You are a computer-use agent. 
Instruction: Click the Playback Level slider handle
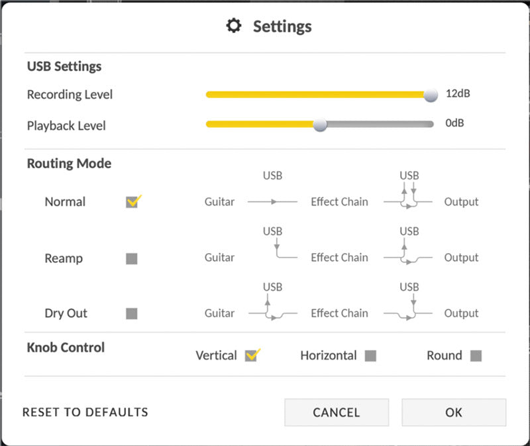[x=320, y=125]
